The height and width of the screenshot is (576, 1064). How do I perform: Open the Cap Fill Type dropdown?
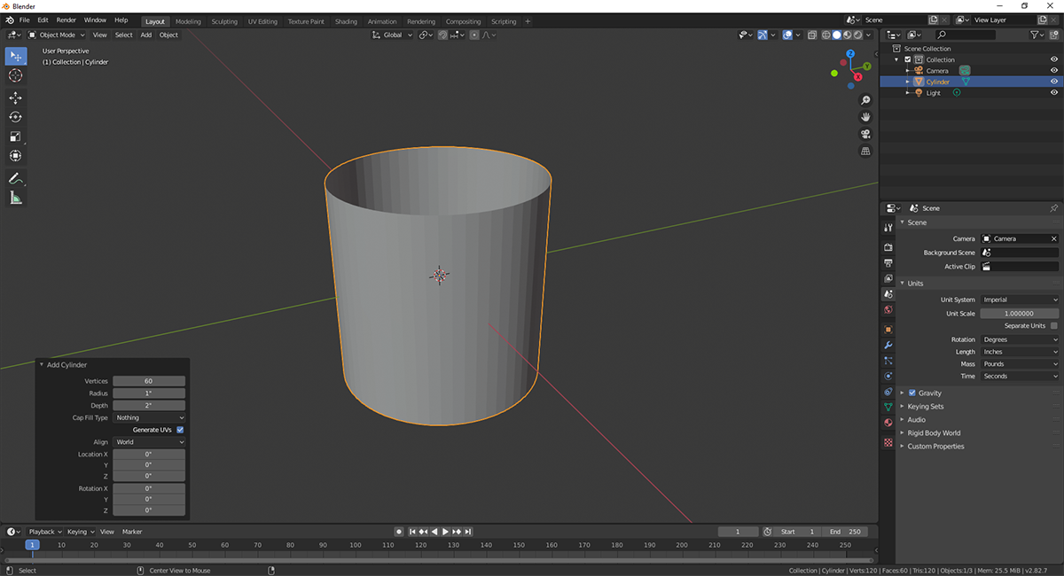click(x=149, y=417)
